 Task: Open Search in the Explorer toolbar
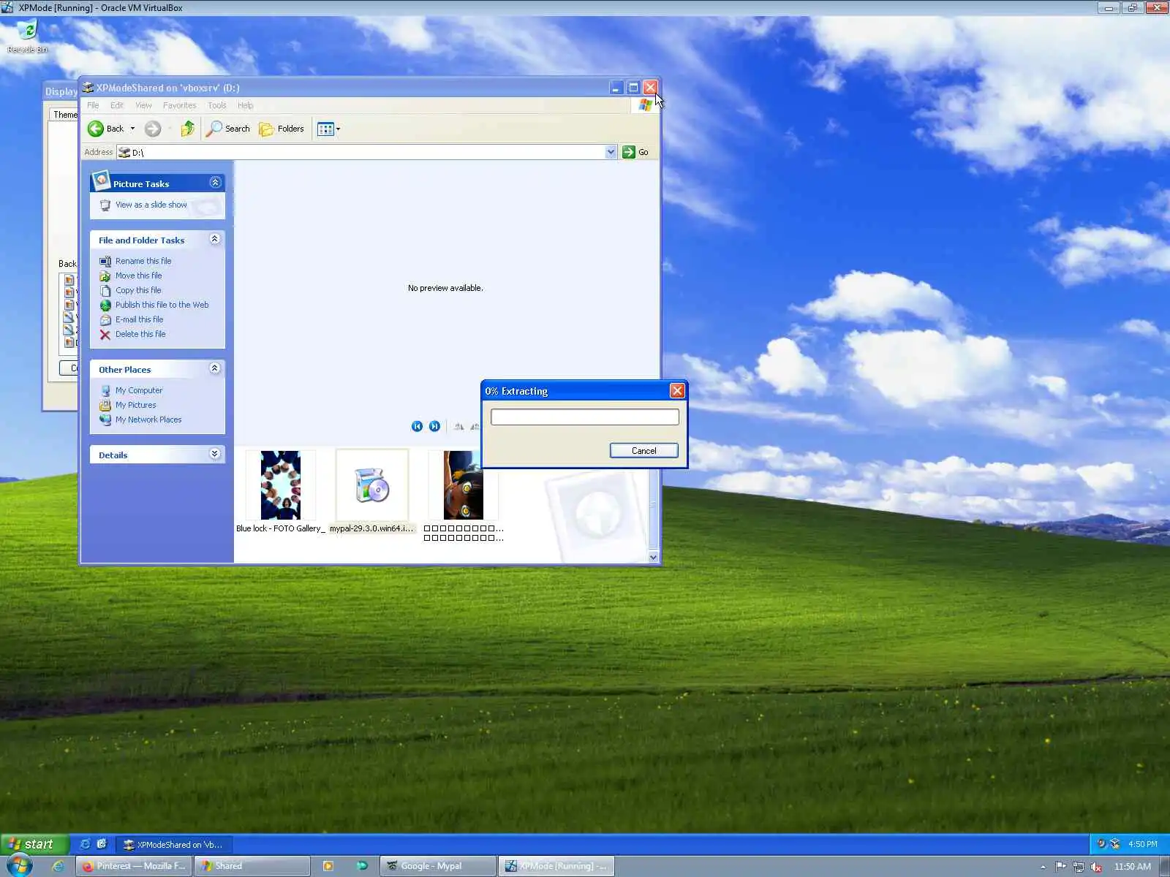click(x=228, y=129)
